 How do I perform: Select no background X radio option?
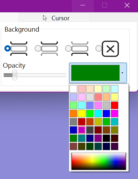click(x=99, y=48)
